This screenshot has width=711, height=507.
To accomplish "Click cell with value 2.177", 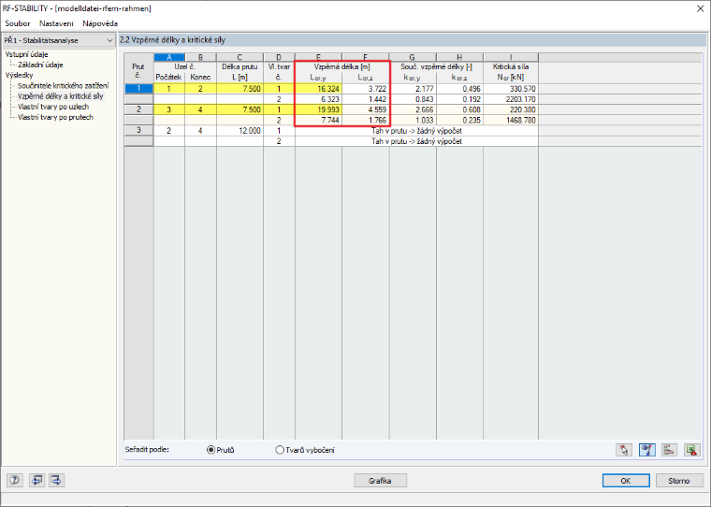I will (x=413, y=89).
